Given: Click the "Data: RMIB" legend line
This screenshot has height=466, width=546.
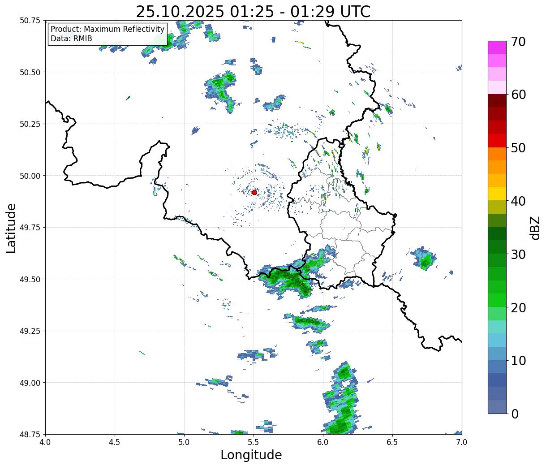Looking at the screenshot, I should click(71, 39).
